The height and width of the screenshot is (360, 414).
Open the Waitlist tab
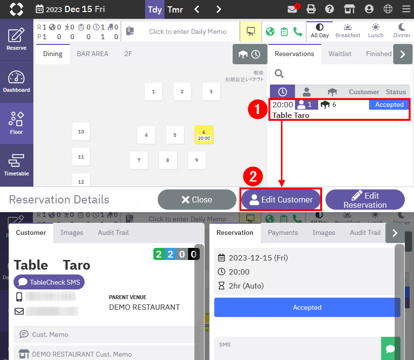coord(340,54)
